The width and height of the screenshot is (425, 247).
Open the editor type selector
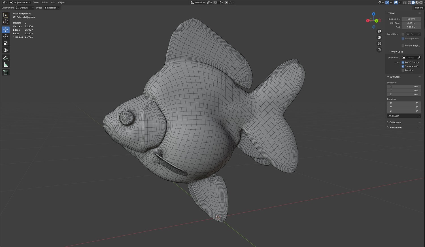click(5, 3)
